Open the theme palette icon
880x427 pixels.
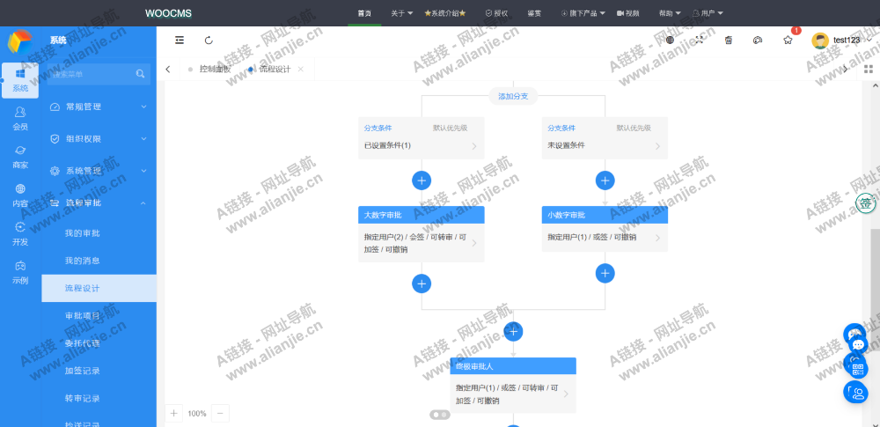pos(758,40)
